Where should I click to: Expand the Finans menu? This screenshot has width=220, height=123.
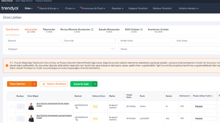tap(70, 8)
